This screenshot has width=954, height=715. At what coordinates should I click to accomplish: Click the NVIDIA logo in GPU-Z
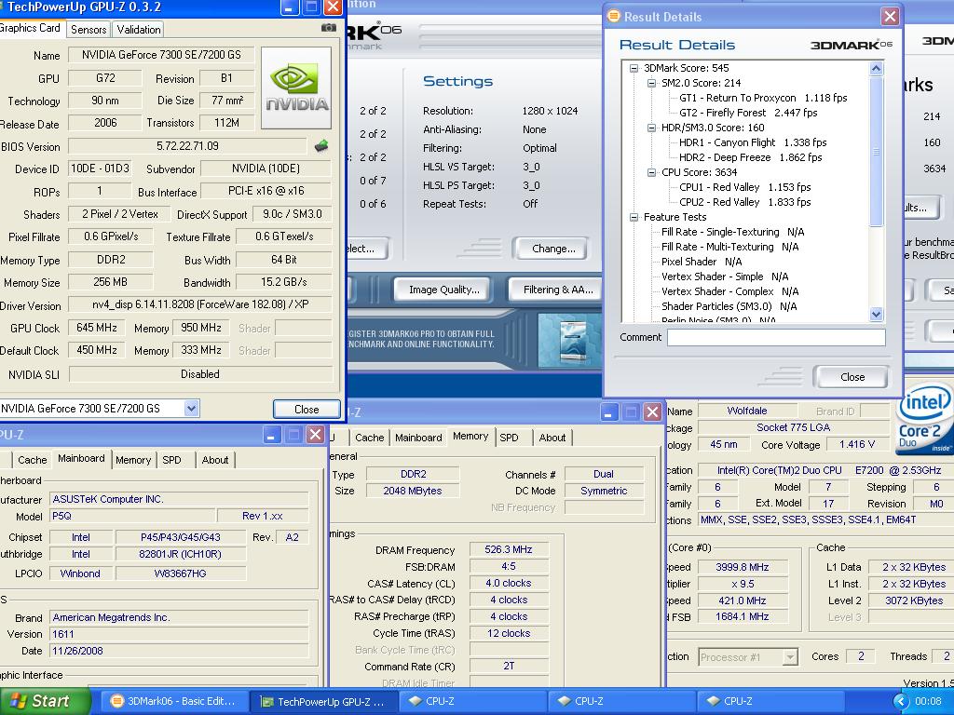296,88
